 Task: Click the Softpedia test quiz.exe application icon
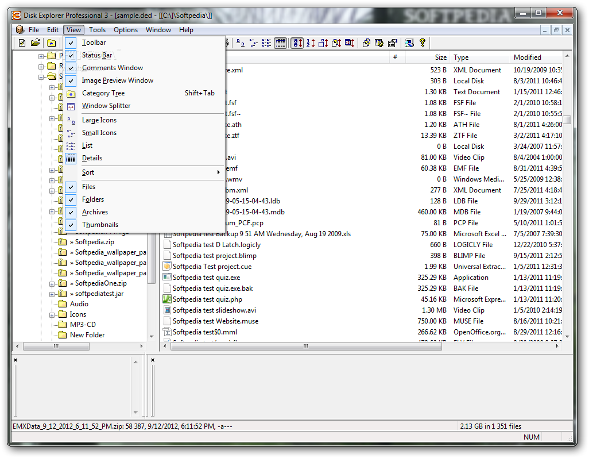167,278
